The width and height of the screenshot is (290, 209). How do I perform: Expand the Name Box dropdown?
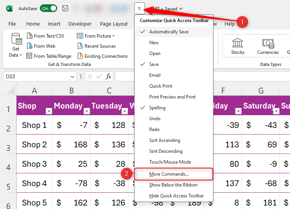click(x=73, y=76)
